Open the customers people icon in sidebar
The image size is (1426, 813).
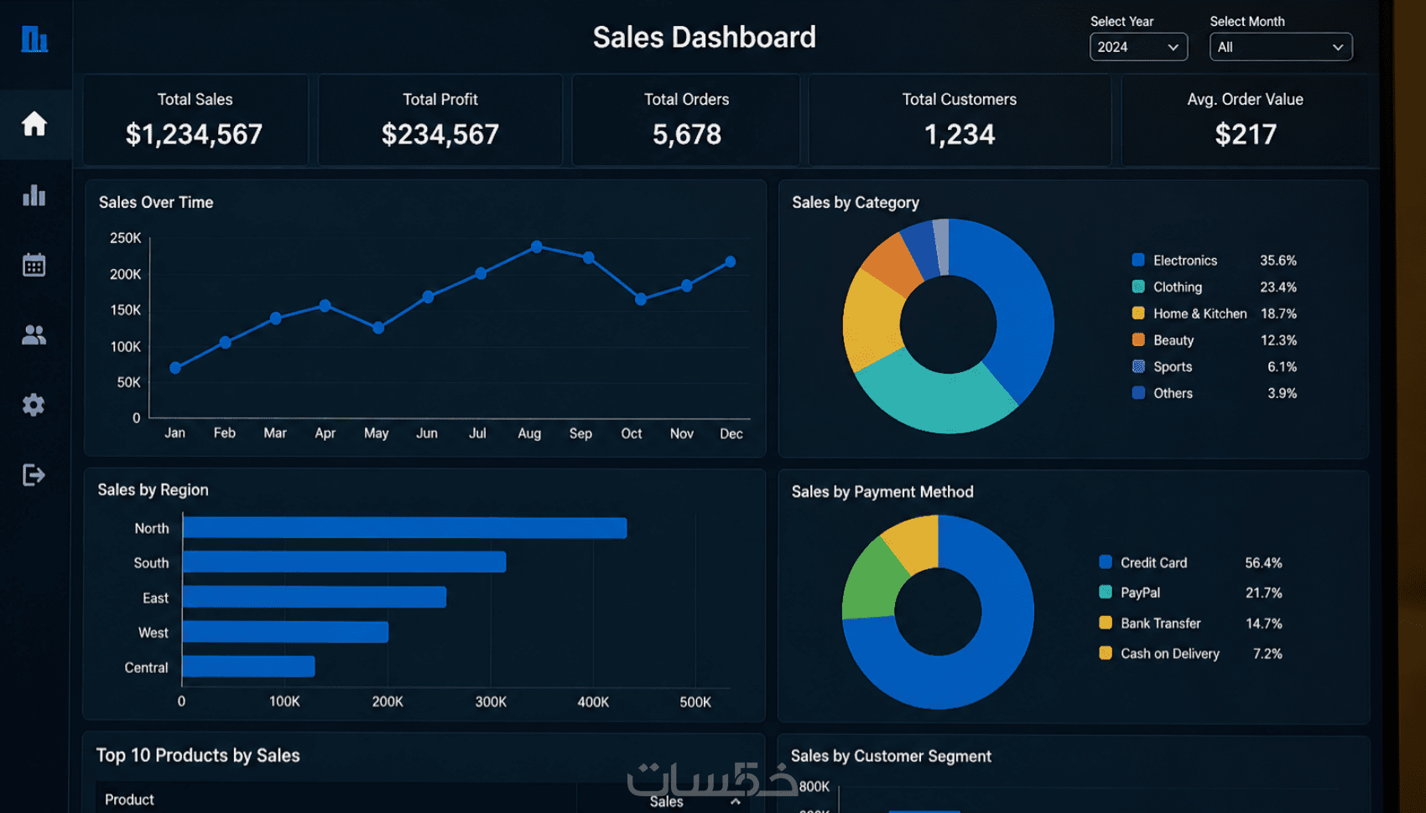coord(34,335)
